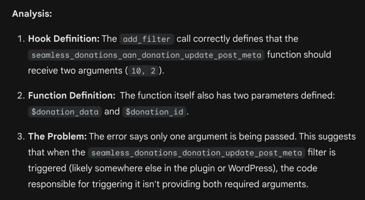This screenshot has height=200, width=365.
Task: Click the seamless_donations_donation_update_post_meta filter code chip
Action: click(x=196, y=153)
